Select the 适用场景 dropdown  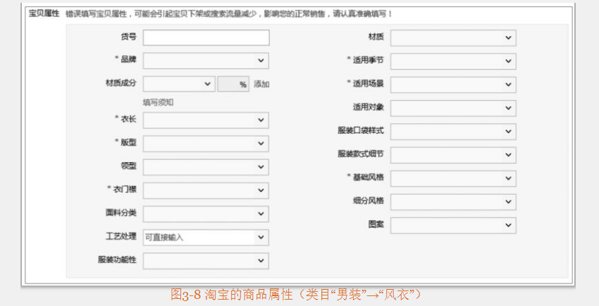pos(453,85)
